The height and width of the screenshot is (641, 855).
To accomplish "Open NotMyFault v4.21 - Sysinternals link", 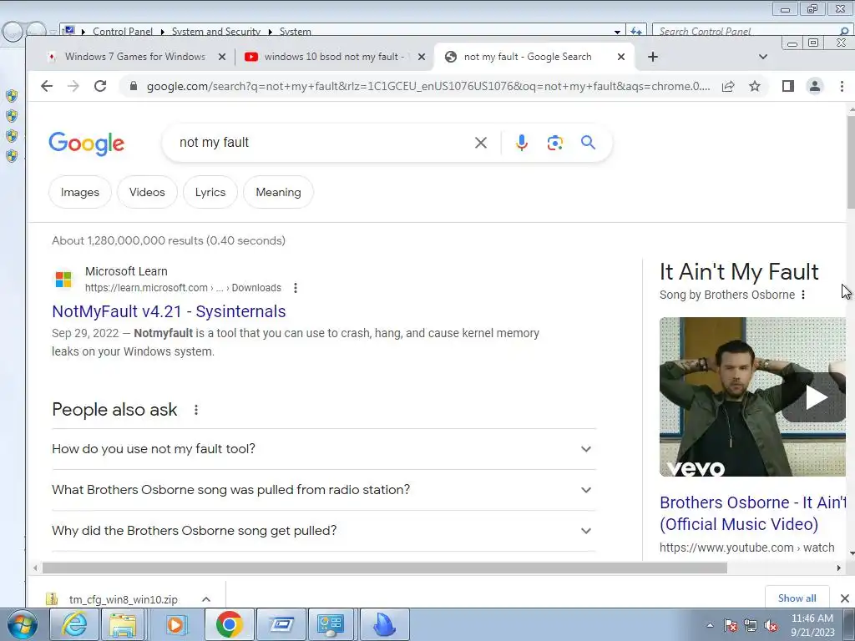I will pos(169,311).
